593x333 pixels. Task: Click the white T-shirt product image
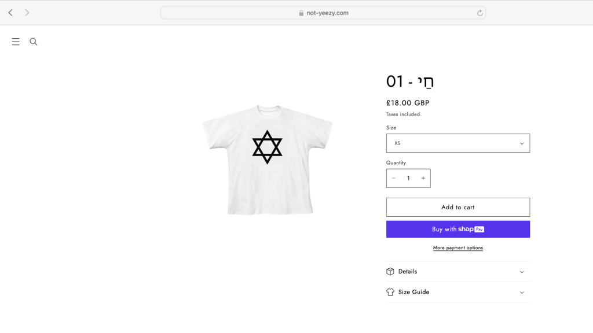coord(267,159)
